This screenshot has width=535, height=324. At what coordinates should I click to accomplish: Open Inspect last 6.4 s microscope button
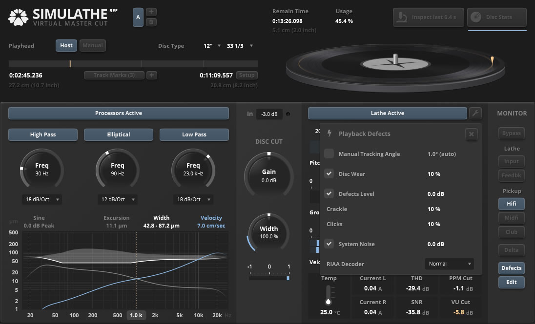(x=428, y=17)
